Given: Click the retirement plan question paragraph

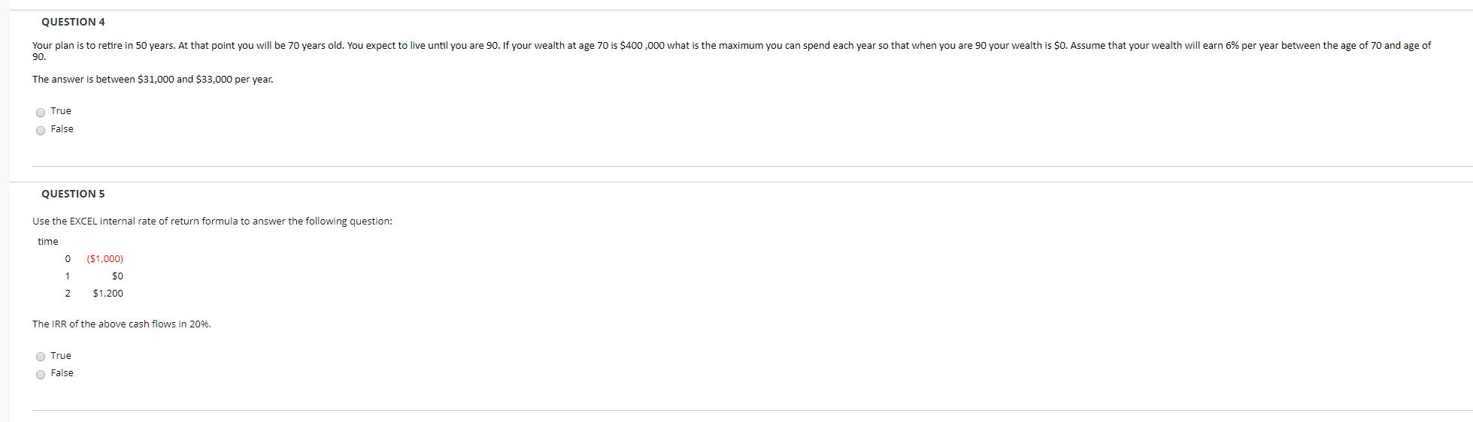Looking at the screenshot, I should tap(732, 51).
